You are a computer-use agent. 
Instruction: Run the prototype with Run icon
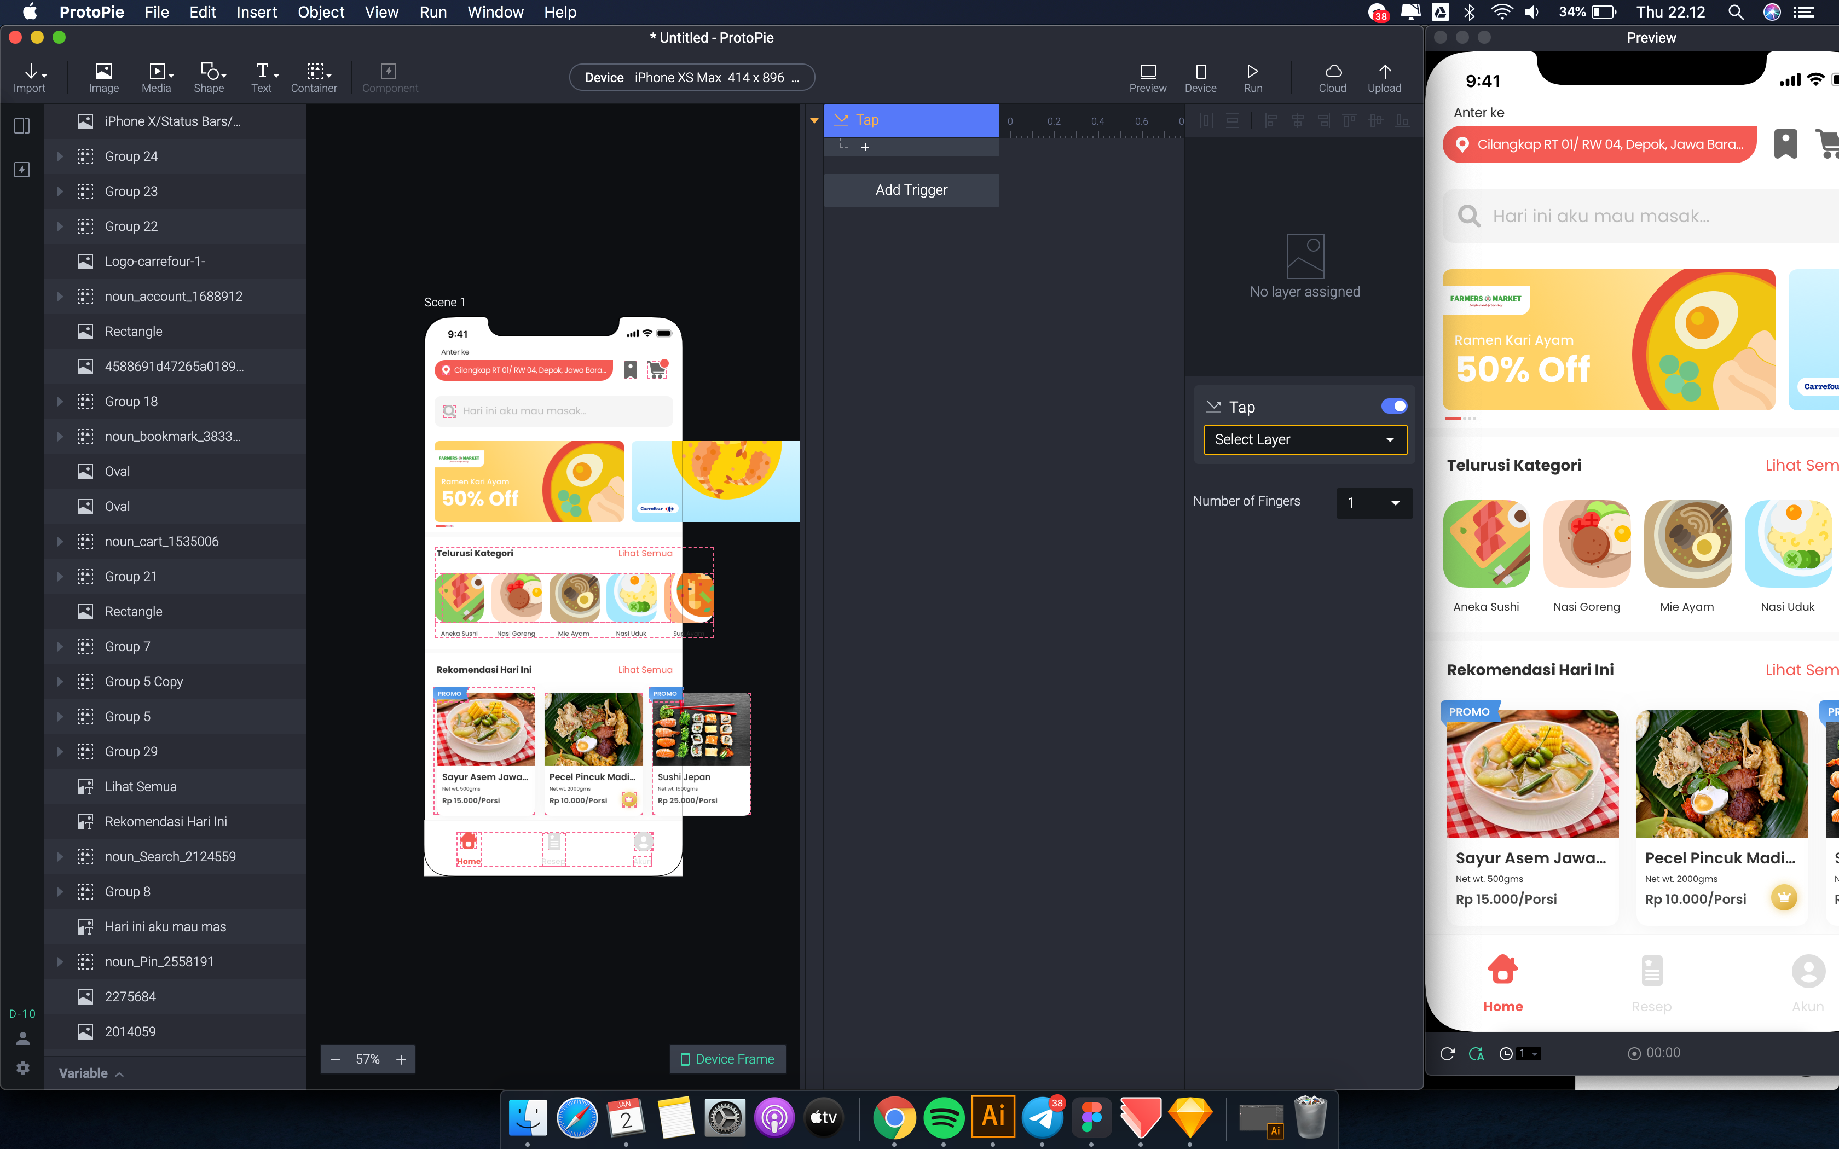tap(1253, 78)
